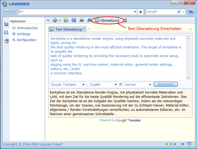Click the übersetzen button

(166, 84)
